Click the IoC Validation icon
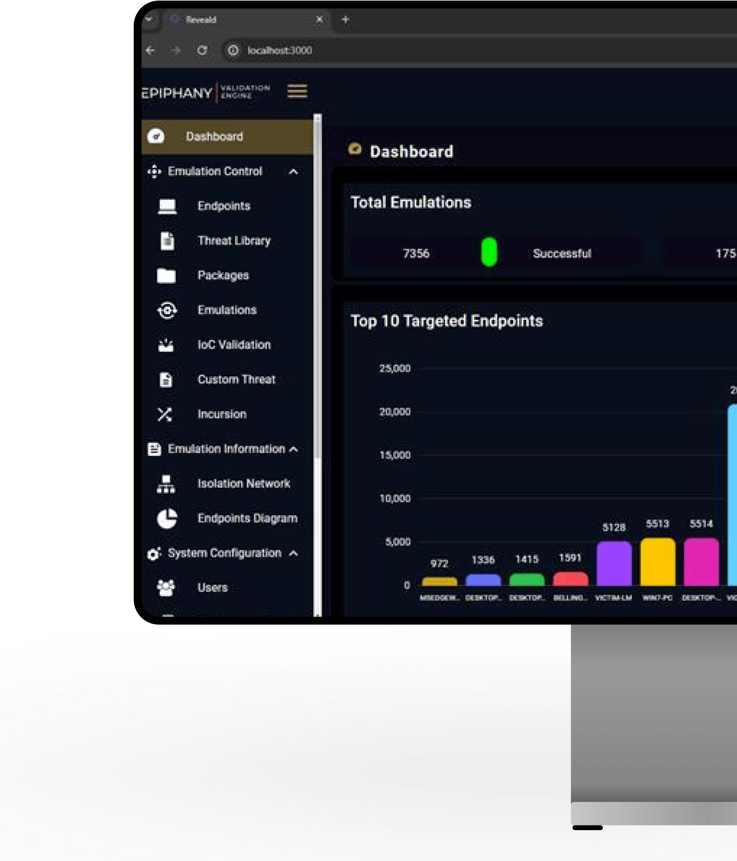This screenshot has width=737, height=861. pyautogui.click(x=166, y=345)
